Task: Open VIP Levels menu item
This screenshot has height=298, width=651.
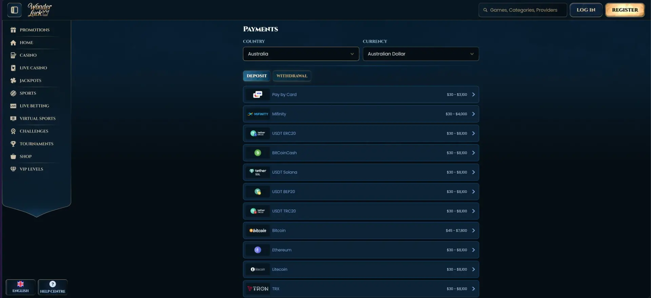Action: point(31,169)
